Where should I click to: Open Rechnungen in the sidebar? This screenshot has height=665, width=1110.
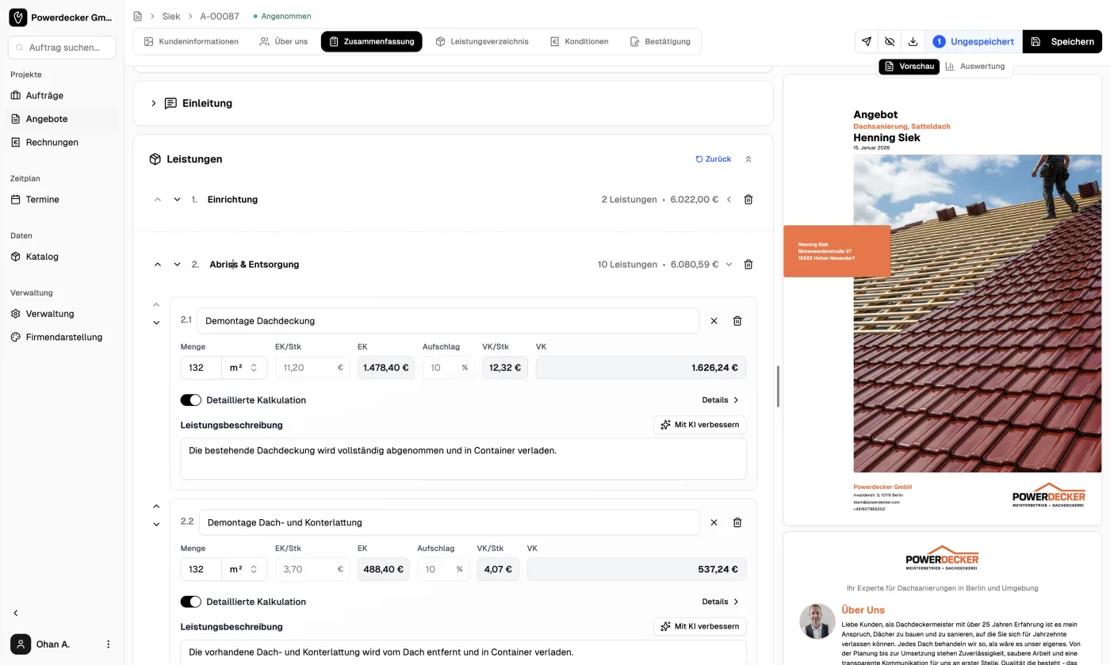[62, 143]
